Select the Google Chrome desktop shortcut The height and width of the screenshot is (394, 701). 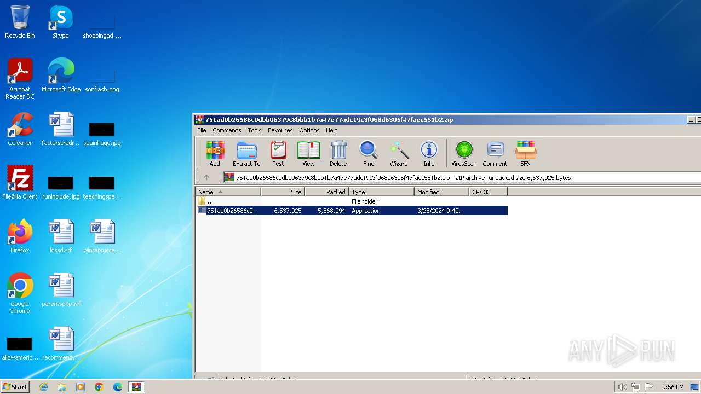pyautogui.click(x=20, y=293)
